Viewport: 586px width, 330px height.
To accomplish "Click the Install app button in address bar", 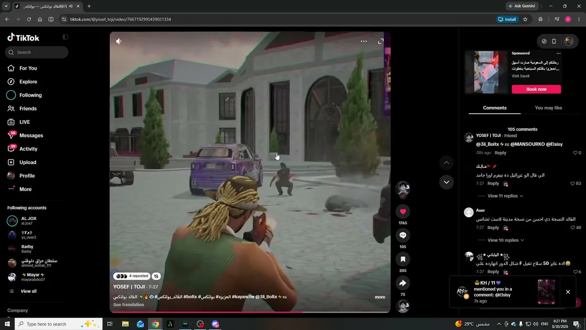I will 507,19.
